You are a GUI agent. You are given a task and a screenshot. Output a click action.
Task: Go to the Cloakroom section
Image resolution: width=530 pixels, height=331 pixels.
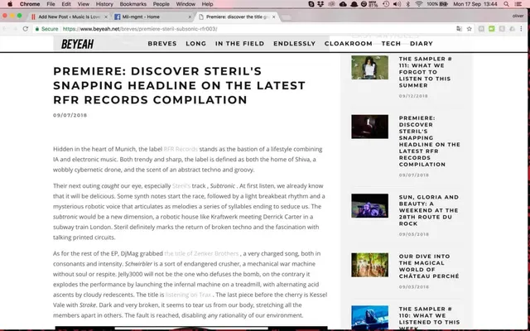(348, 44)
